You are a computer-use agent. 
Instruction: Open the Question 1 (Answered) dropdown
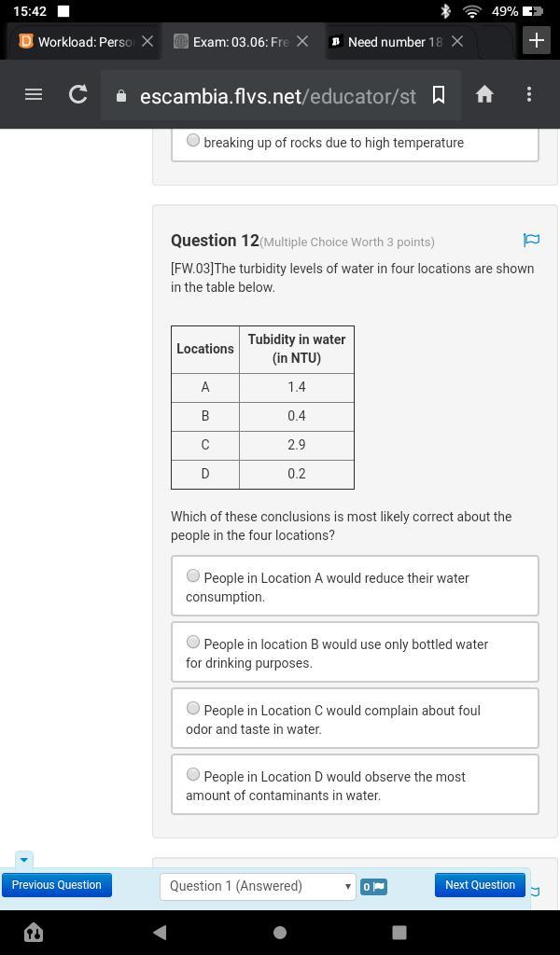pyautogui.click(x=258, y=886)
